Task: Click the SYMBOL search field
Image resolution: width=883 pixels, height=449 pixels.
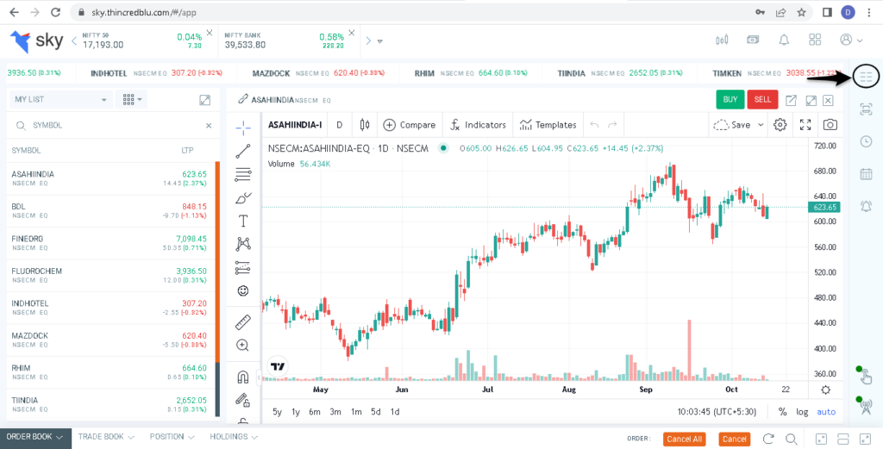Action: coord(115,126)
